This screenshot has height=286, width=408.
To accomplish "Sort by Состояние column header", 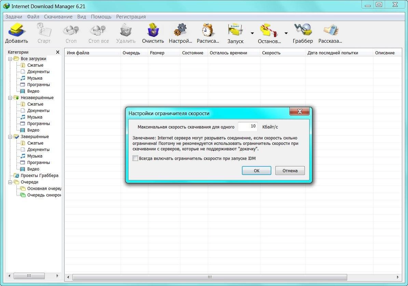I will pos(194,53).
